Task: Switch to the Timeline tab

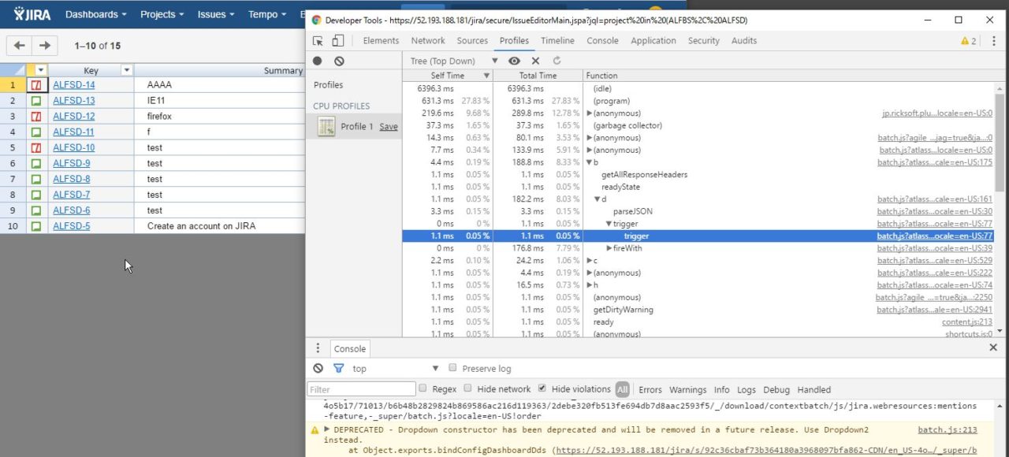Action: (x=557, y=41)
